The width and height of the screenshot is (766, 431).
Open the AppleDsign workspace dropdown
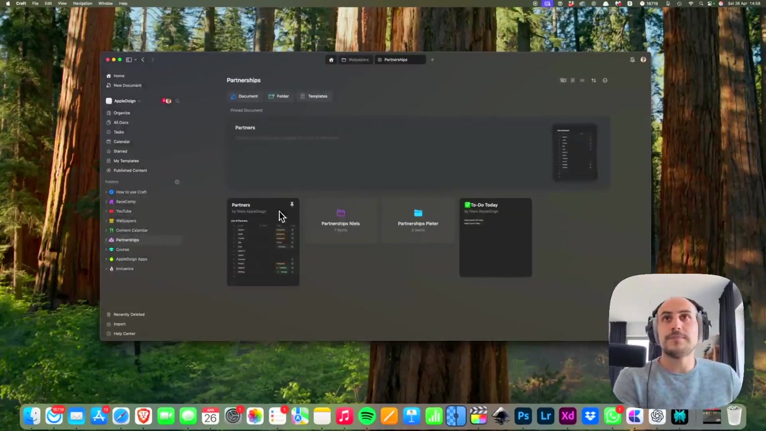(x=127, y=101)
